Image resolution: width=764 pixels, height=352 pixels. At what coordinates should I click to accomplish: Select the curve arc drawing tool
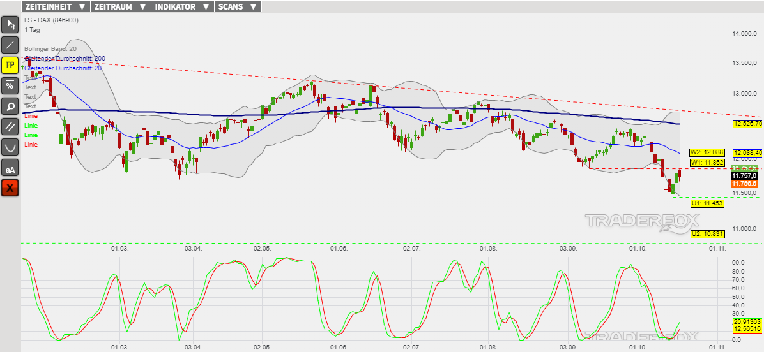[x=10, y=146]
